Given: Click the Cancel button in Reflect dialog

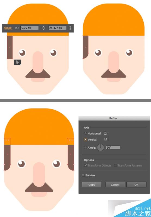Looking at the screenshot, I should point(115,185).
